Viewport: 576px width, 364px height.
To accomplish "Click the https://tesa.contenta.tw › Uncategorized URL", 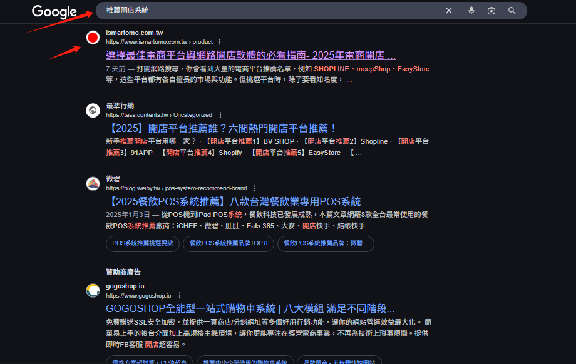I will [x=158, y=115].
